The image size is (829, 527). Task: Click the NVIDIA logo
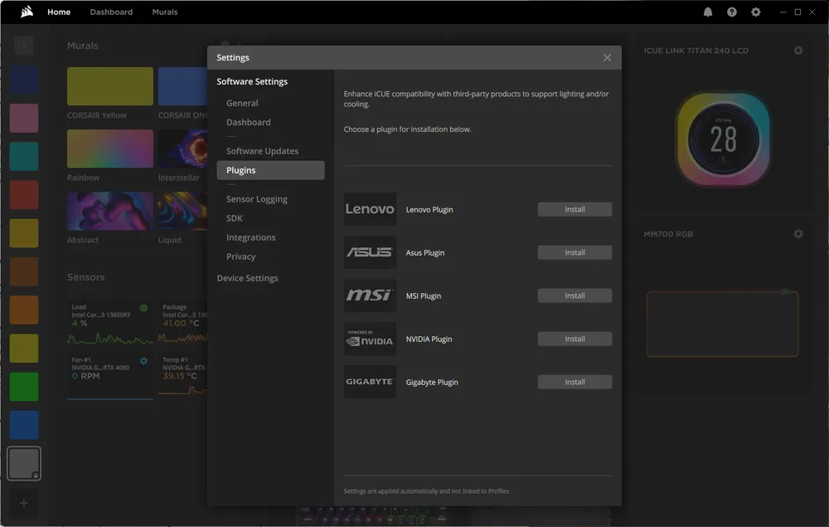click(370, 339)
